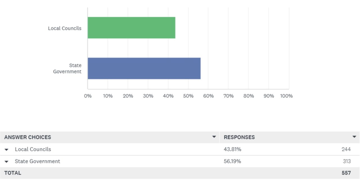Expand the State Government table row arrow
The width and height of the screenshot is (360, 180).
pos(6,162)
